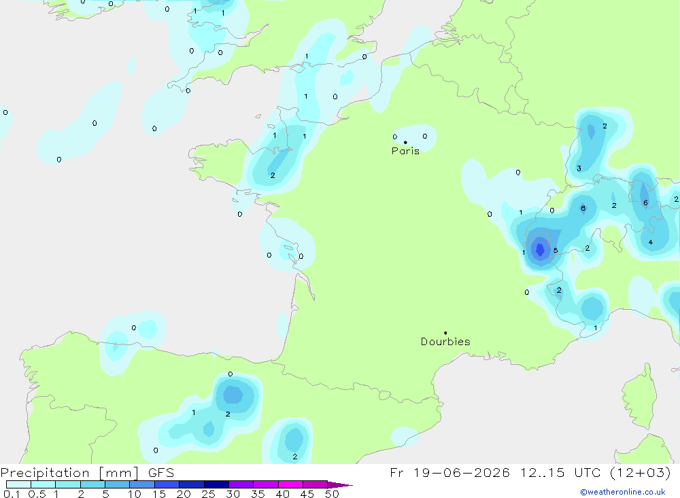This screenshot has height=498, width=680.
Task: Select the 5–10 mm legend swatch
Action: 118,484
